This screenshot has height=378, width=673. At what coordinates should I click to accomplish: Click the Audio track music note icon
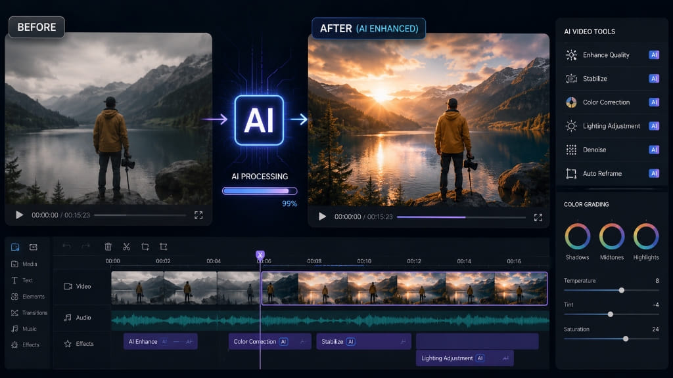point(68,318)
